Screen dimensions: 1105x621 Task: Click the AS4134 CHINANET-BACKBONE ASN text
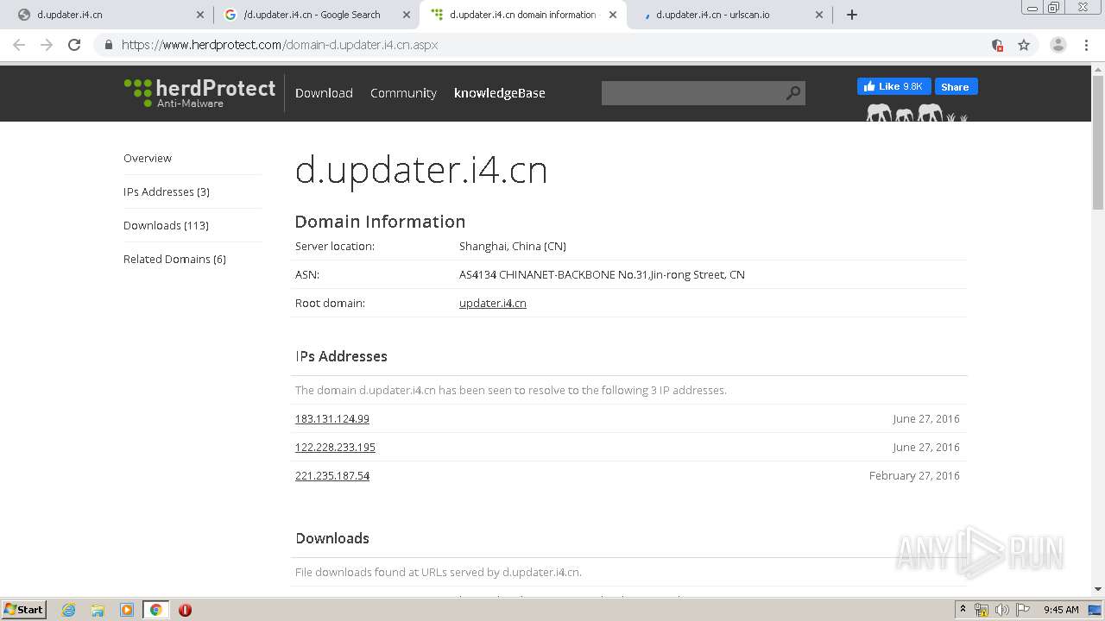point(602,274)
